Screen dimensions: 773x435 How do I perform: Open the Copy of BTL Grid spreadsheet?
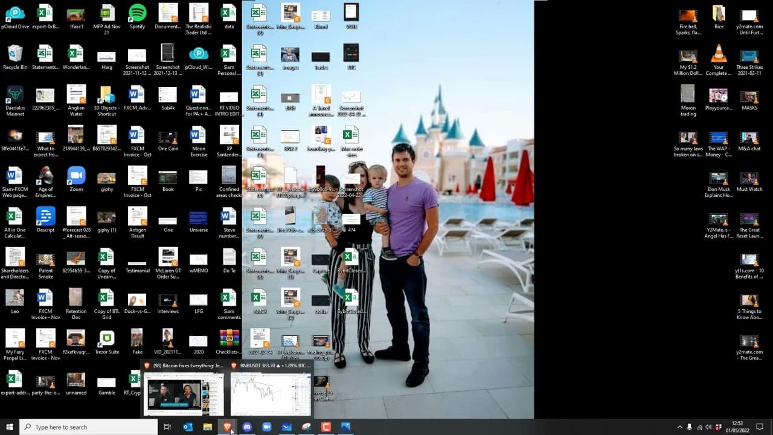[107, 304]
